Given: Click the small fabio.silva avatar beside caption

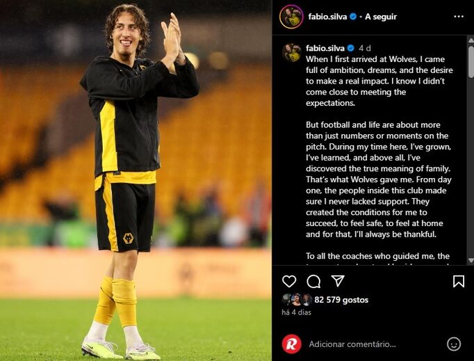Looking at the screenshot, I should pos(292,53).
